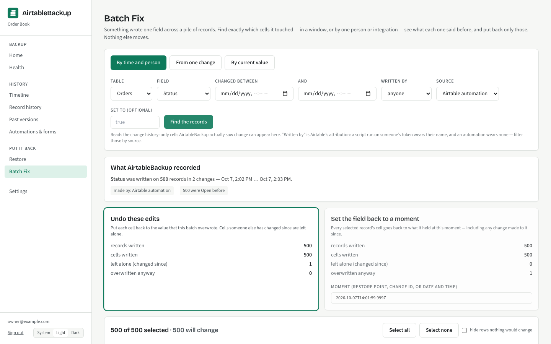The height and width of the screenshot is (344, 551).
Task: Open calendar picker in the And date field
Action: (x=368, y=94)
